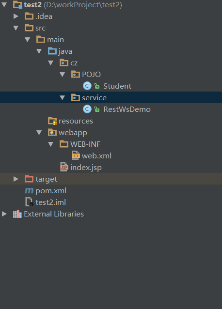Click the RestWsDemo class icon
The image size is (222, 309).
87,109
